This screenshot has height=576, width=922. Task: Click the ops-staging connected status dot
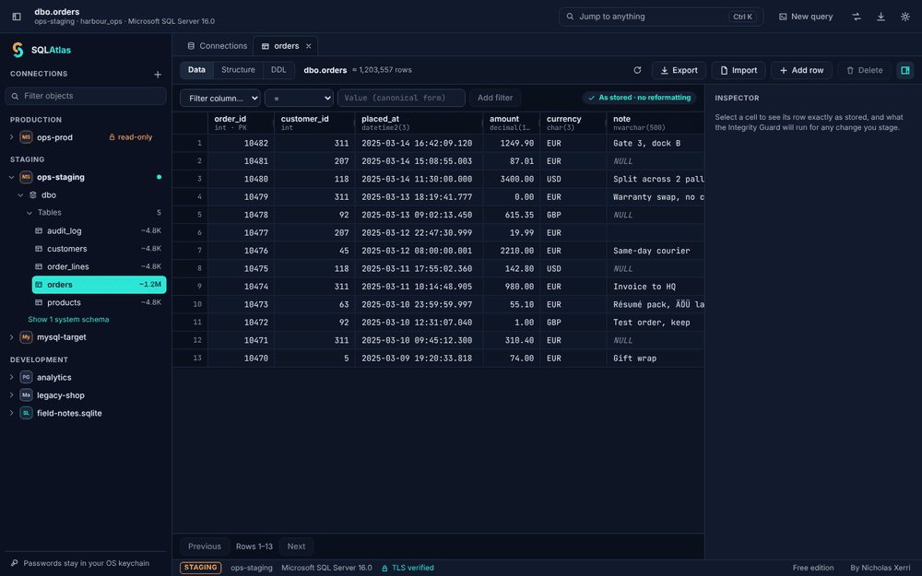[159, 177]
